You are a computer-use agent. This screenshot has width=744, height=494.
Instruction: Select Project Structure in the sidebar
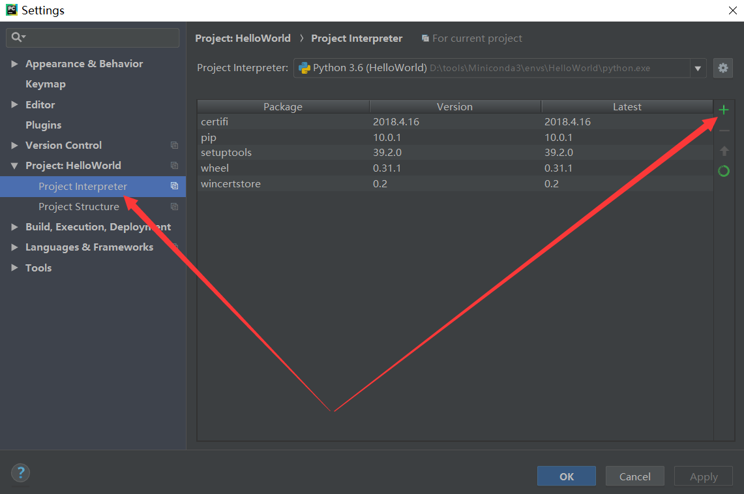click(x=79, y=206)
